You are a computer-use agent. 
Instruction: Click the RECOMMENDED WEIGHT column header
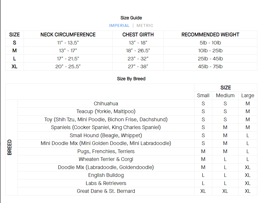210,35
